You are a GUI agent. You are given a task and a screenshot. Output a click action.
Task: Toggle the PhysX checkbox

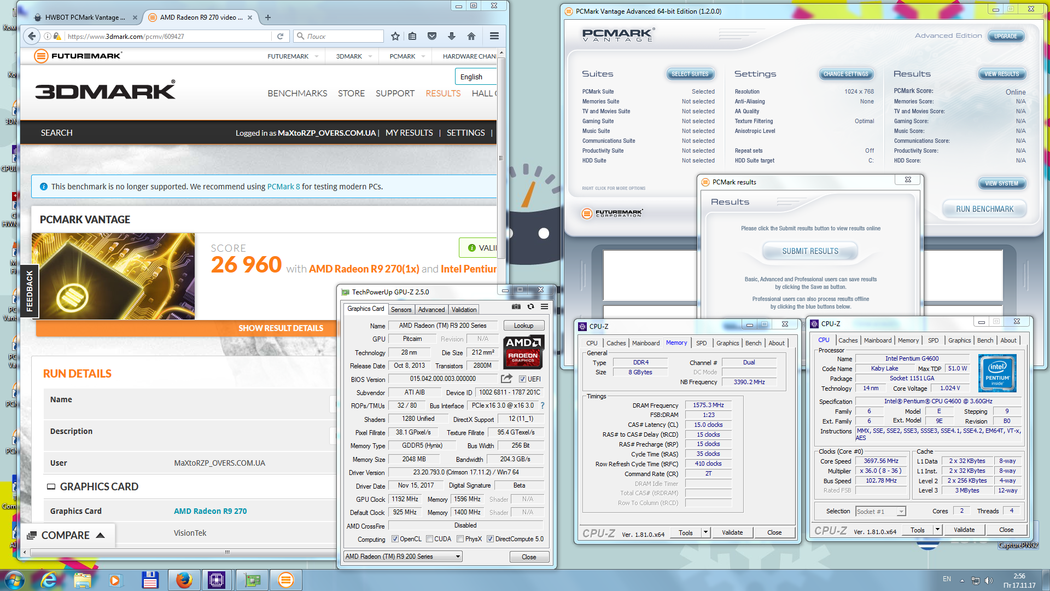point(460,539)
